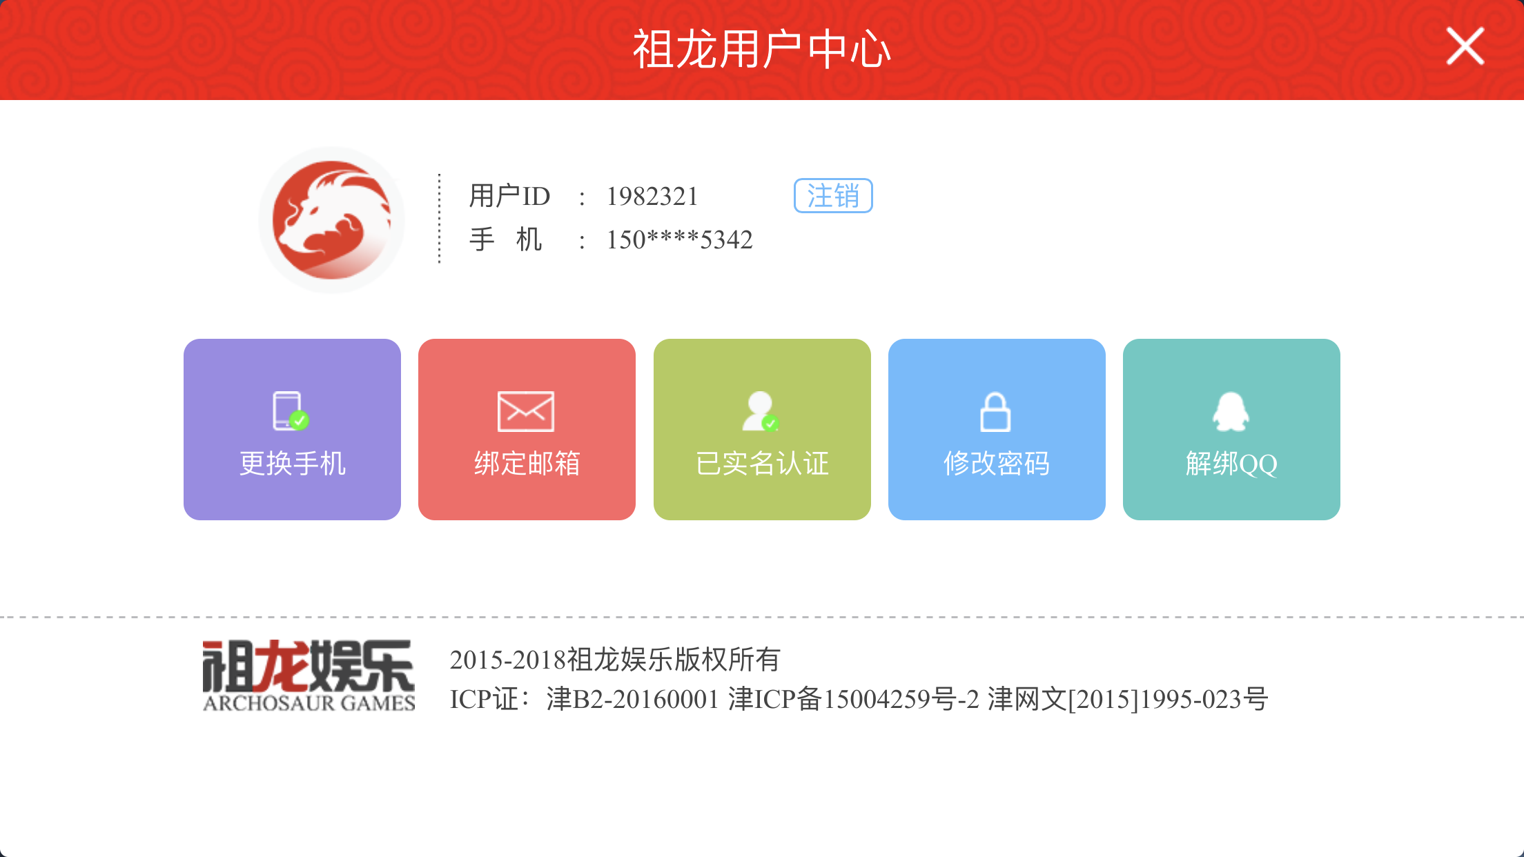Image resolution: width=1524 pixels, height=857 pixels.
Task: Click the person icon for real-name verification
Action: (761, 411)
